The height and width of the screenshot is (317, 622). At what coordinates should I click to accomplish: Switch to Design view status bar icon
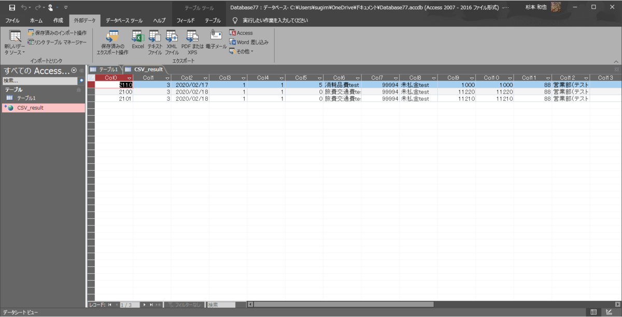point(610,312)
